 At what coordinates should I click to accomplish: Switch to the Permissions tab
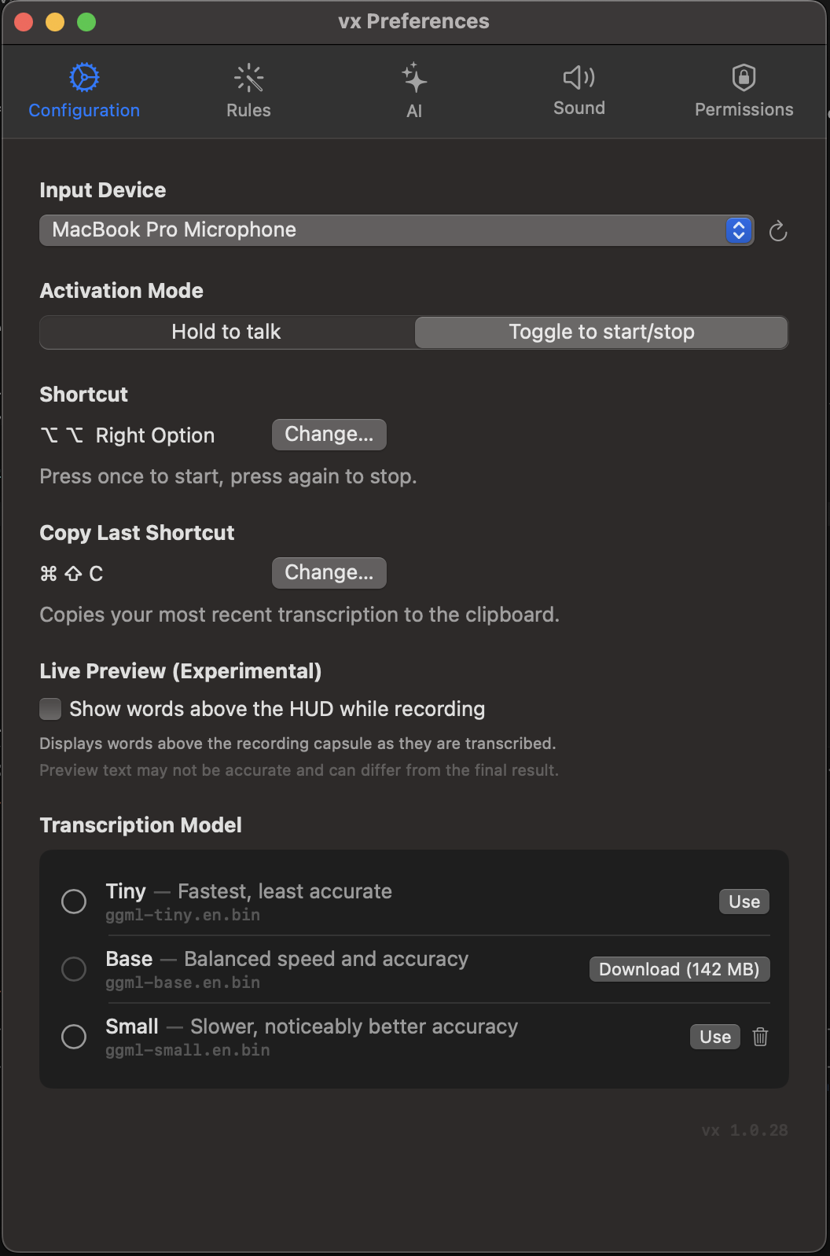[x=743, y=90]
